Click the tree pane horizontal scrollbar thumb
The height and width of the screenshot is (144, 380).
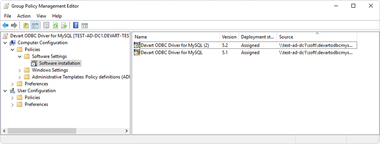tap(42, 131)
